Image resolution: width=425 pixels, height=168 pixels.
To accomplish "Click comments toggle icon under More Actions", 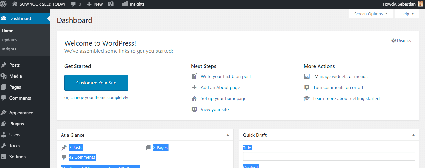I will [x=307, y=87].
